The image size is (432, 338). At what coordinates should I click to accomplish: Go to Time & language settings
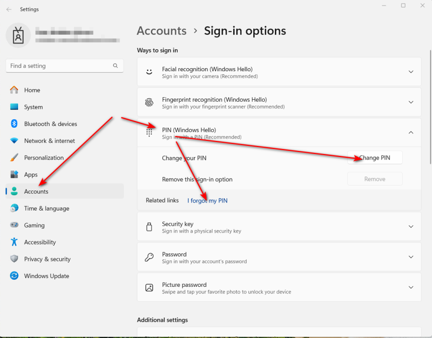click(x=46, y=208)
